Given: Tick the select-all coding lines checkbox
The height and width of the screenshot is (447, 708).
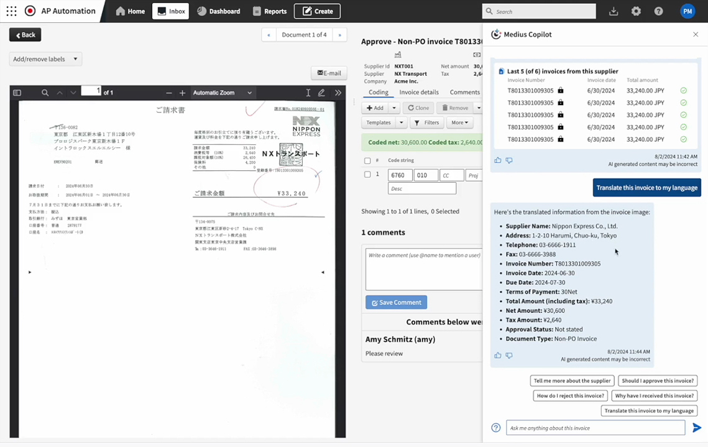Looking at the screenshot, I should pos(367,161).
